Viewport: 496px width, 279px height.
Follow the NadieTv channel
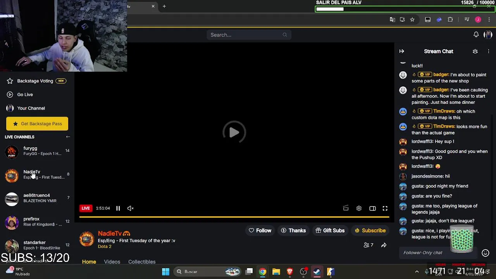[260, 231]
